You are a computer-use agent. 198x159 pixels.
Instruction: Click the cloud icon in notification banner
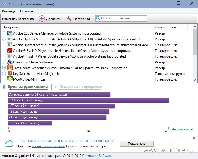coord(9,143)
